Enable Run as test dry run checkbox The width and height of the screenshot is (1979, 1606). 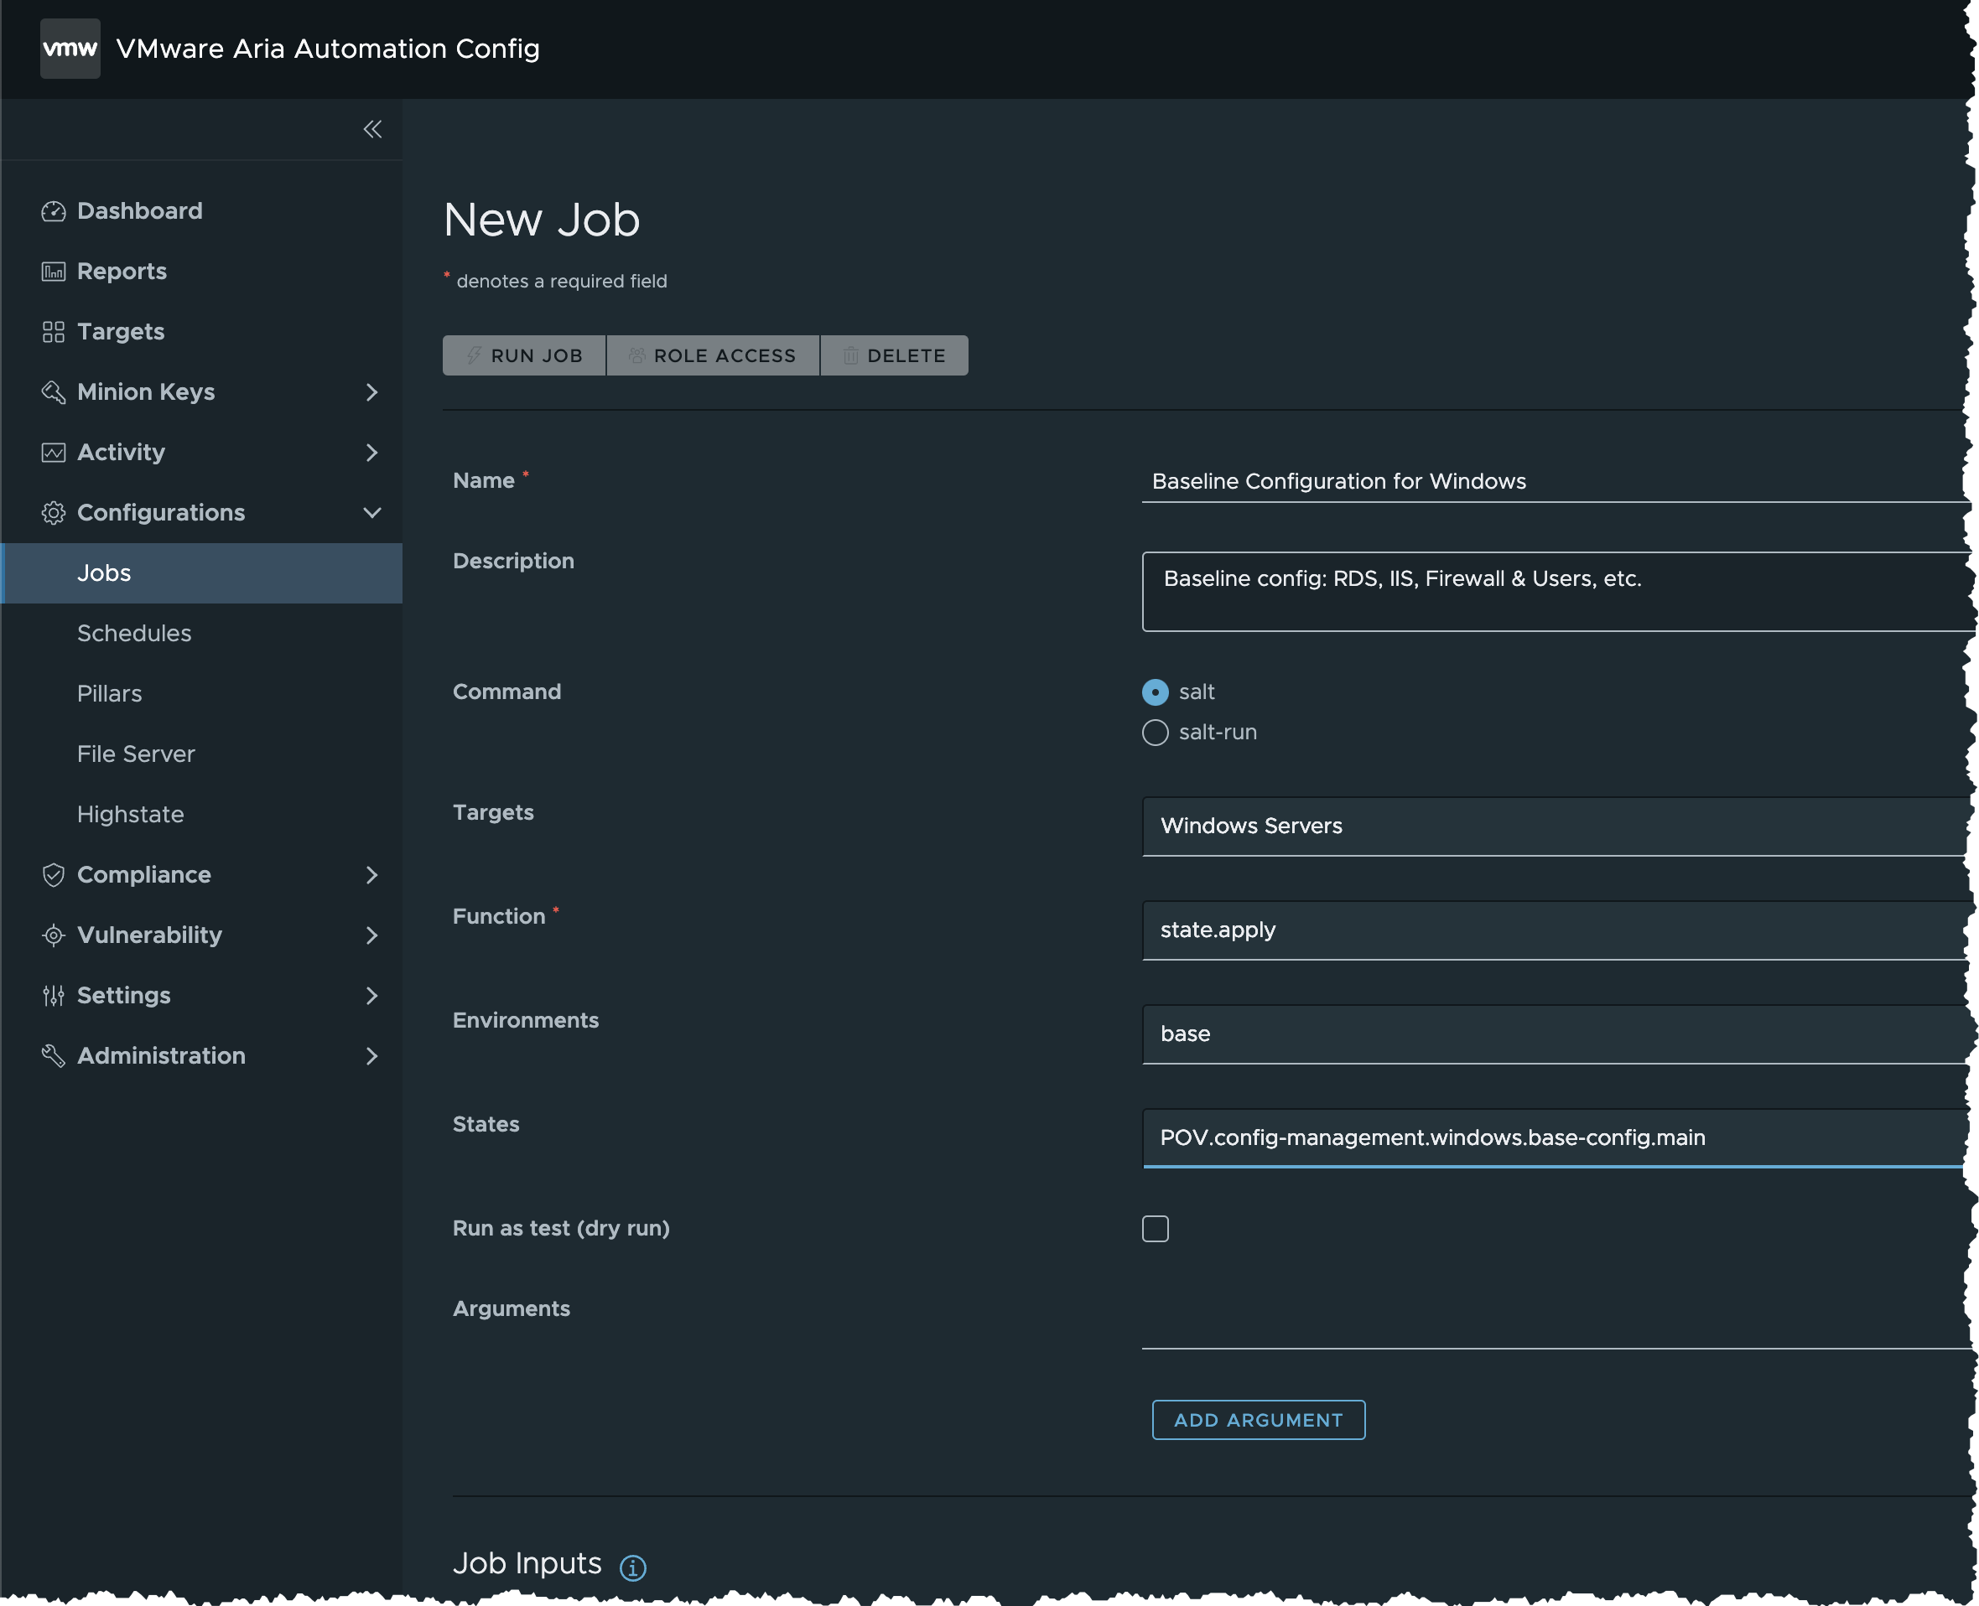click(1156, 1229)
